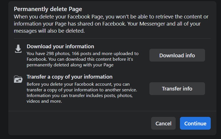The width and height of the screenshot is (221, 139).
Task: Select the 'Permanently delete Page' heading
Action: (48, 9)
